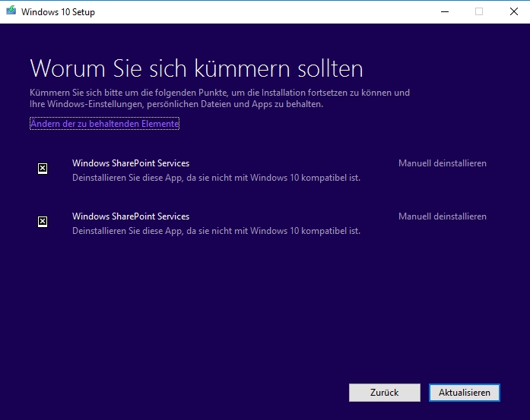Click the error X icon of second SharePoint entry
530x420 pixels.
[43, 222]
